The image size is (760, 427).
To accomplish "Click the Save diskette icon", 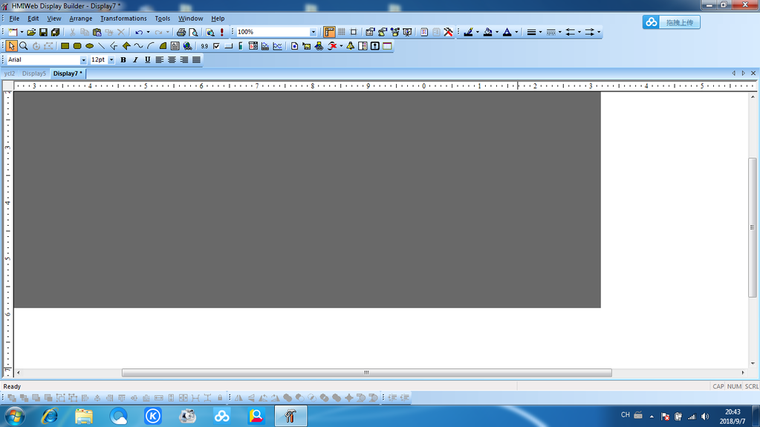I will (x=43, y=32).
